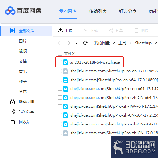Screen dimensions: 158x158
Task: Check the SketchUpPro-zh-CN-17.0.18 checkbox
Action: click(60, 133)
